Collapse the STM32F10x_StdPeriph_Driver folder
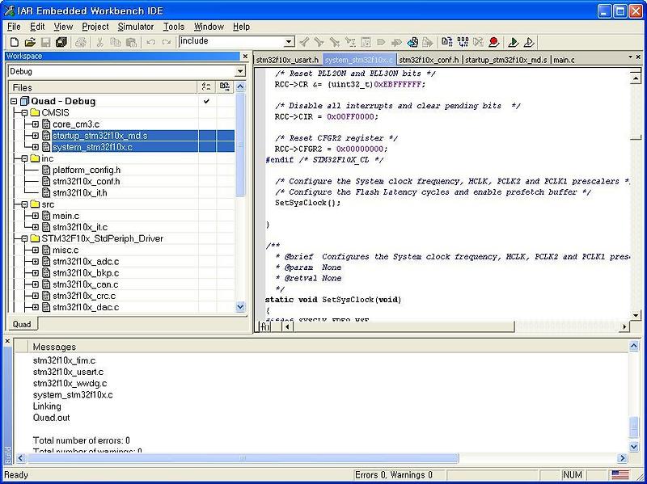Viewport: 647px width, 484px height. pyautogui.click(x=24, y=238)
